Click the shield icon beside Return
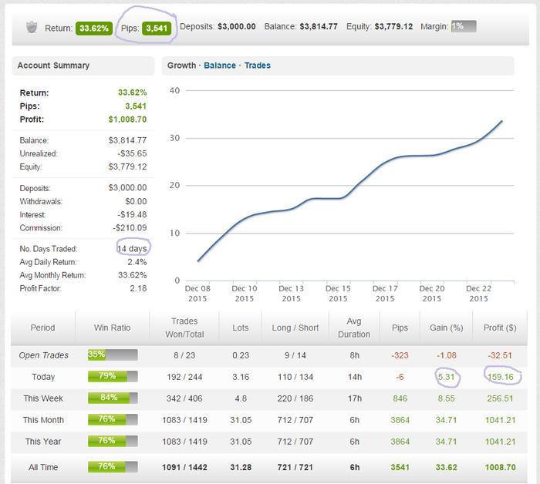The width and height of the screenshot is (540, 484). pyautogui.click(x=32, y=27)
